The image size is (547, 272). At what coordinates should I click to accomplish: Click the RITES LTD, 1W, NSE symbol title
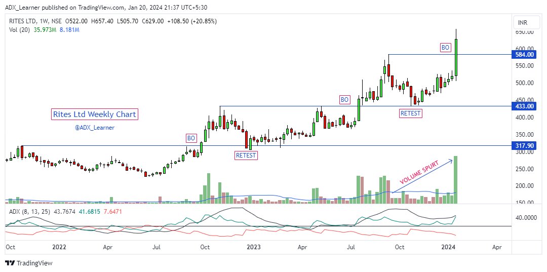35,21
